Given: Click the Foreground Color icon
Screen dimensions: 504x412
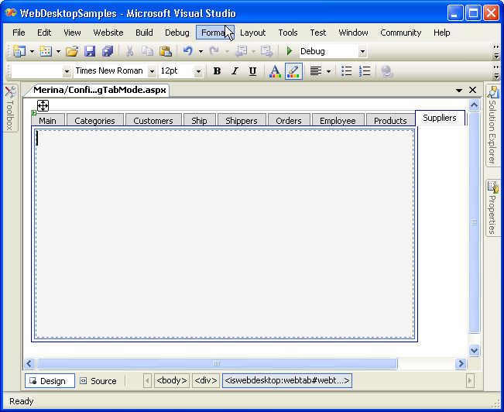Looking at the screenshot, I should click(274, 71).
